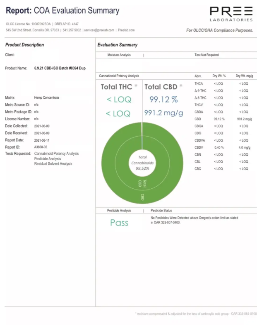Select the green Pass pesticide result
The height and width of the screenshot is (325, 257).
tap(119, 223)
